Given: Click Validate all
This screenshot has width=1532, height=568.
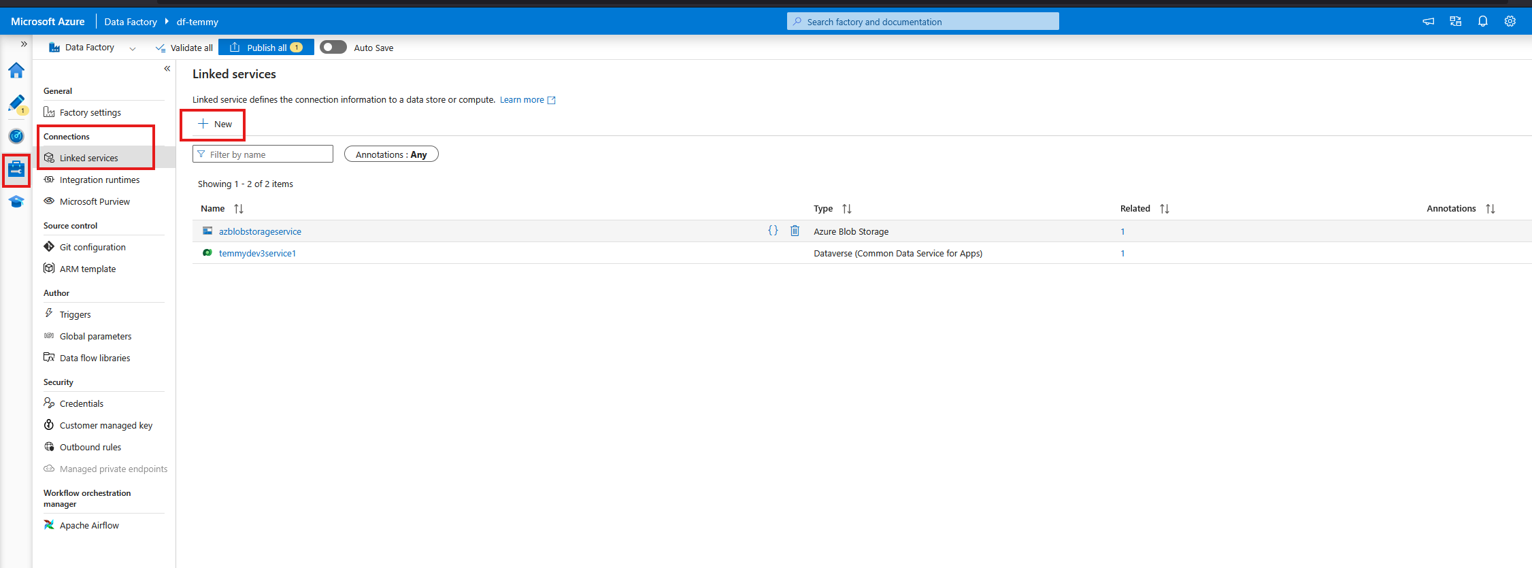Looking at the screenshot, I should [x=184, y=48].
